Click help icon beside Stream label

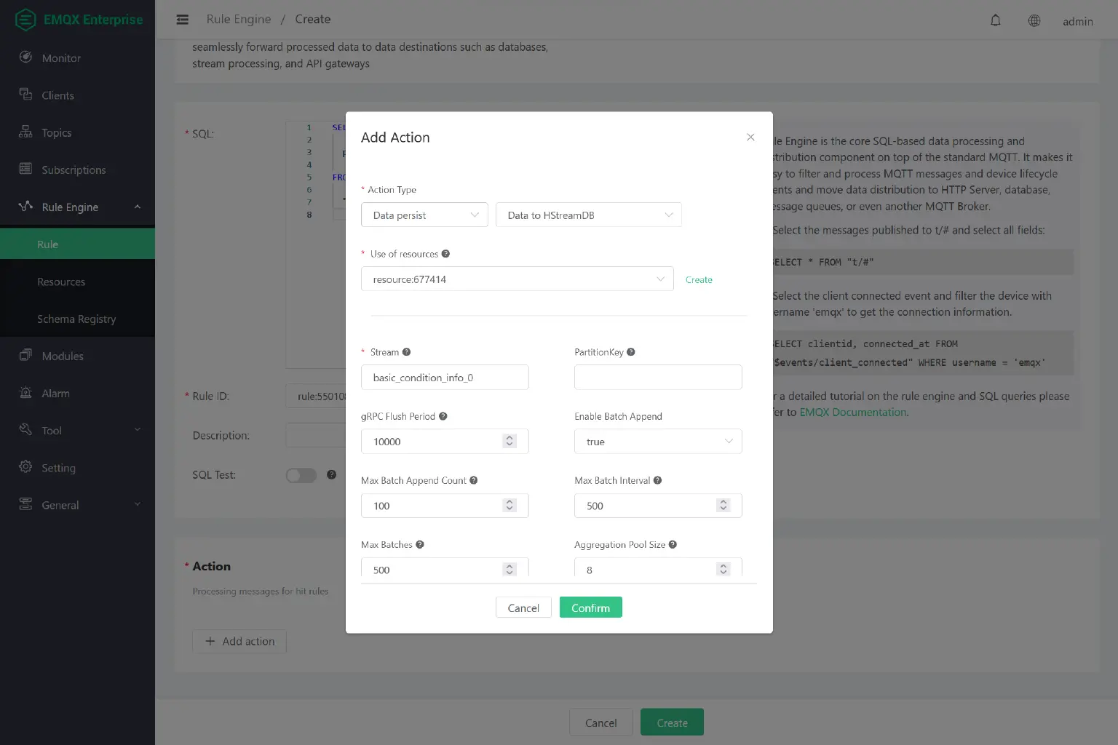click(x=406, y=352)
